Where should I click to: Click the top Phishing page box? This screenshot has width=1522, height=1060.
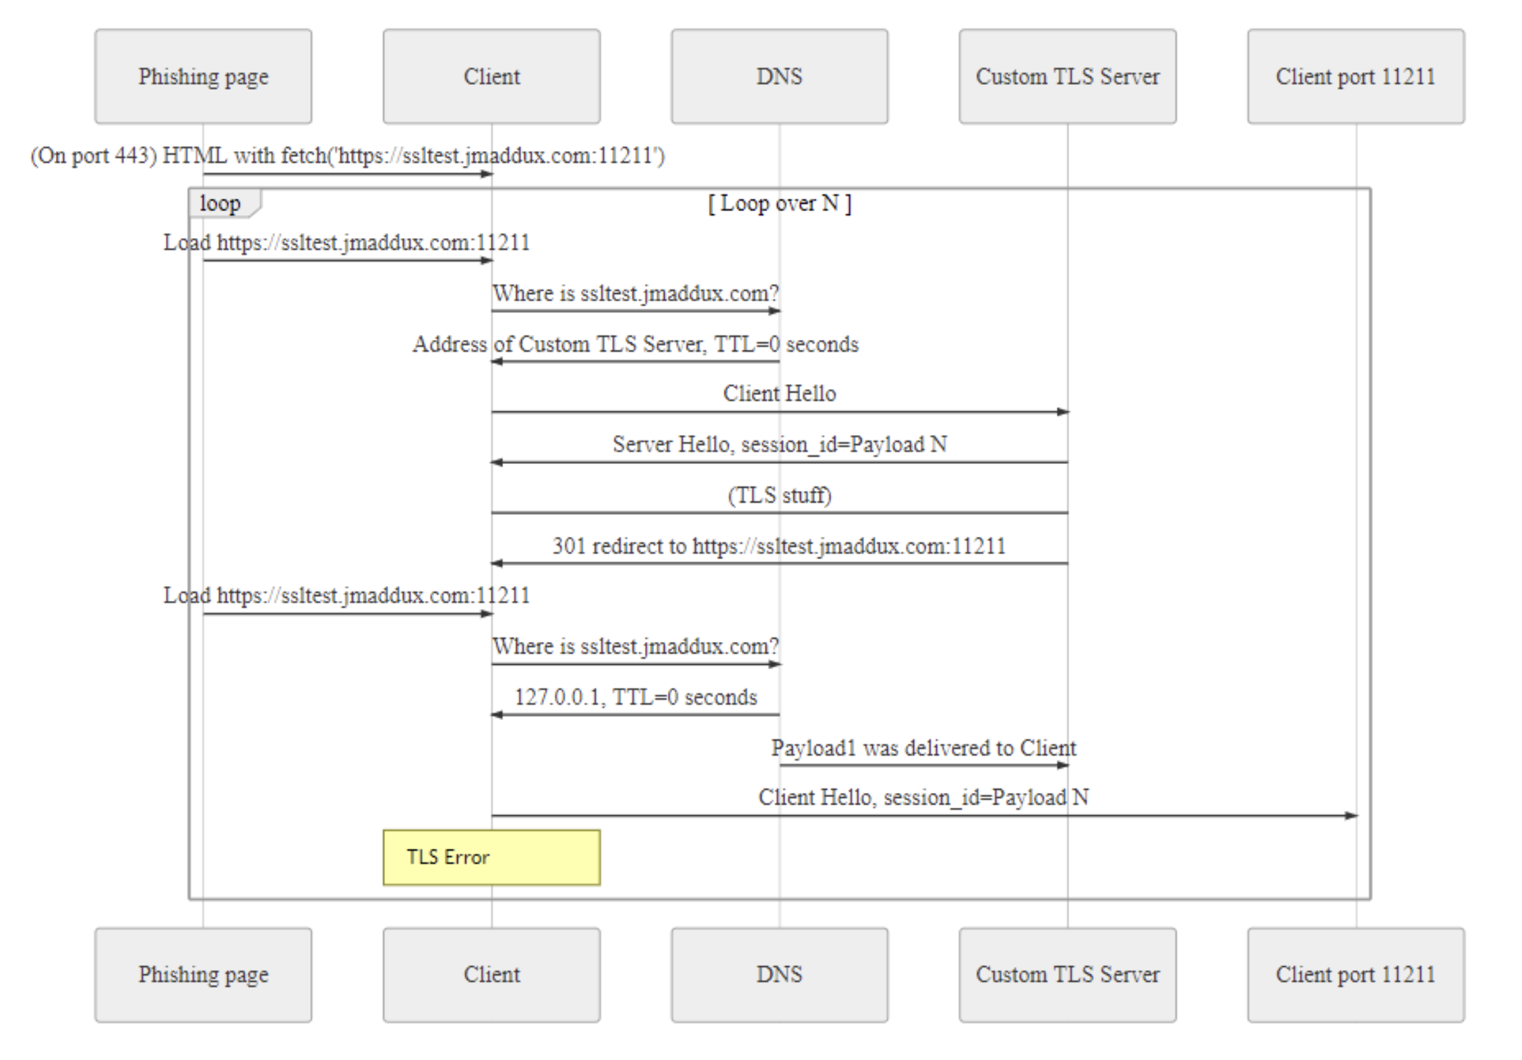pyautogui.click(x=203, y=76)
